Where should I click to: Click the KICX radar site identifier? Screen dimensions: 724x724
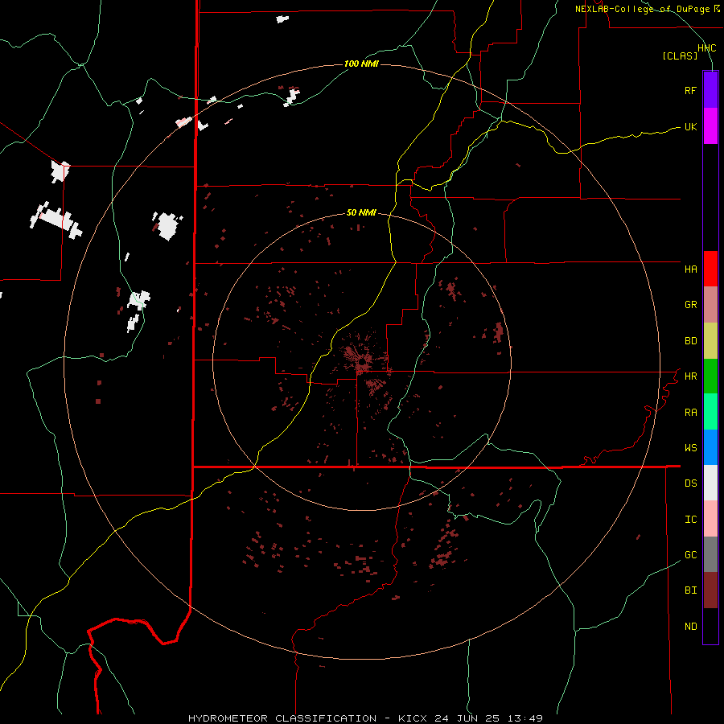(x=413, y=718)
